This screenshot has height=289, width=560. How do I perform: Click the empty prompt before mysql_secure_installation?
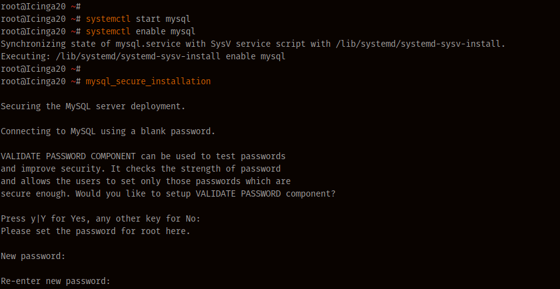(x=41, y=69)
